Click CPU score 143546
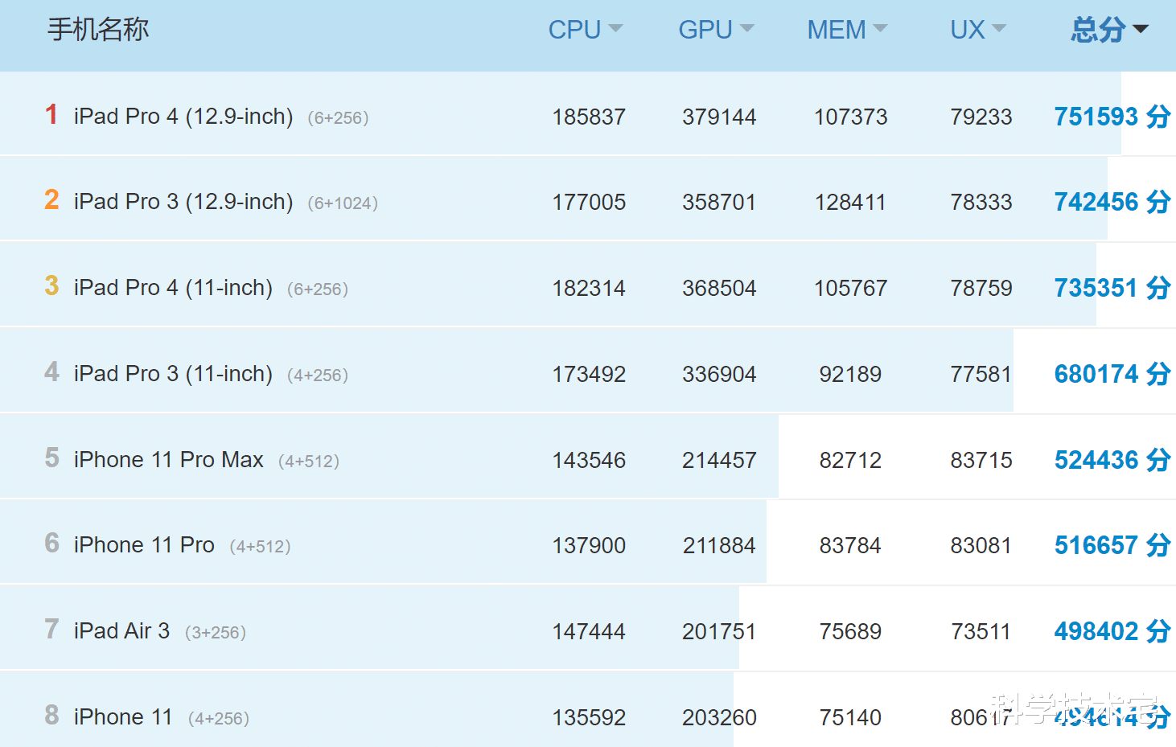This screenshot has width=1176, height=747. coord(589,461)
